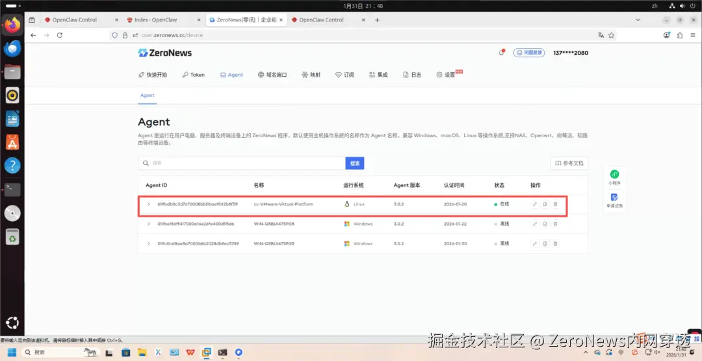Screen dimensions: 702x361
Task: Open the Firefox hamburger menu
Action: [x=692, y=35]
